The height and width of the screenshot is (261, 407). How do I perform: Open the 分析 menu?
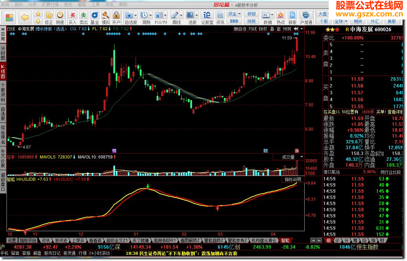pos(32,5)
